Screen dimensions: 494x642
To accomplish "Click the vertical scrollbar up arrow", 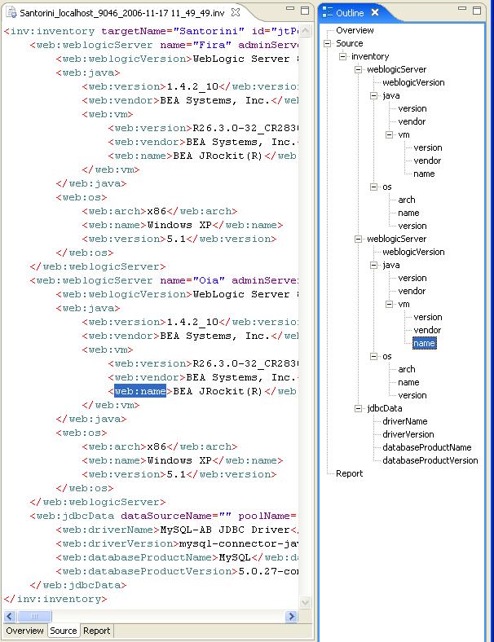I will point(305,31).
